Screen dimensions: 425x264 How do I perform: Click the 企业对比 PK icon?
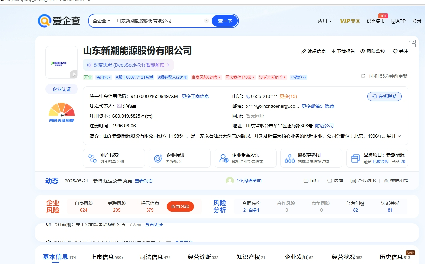(353, 181)
